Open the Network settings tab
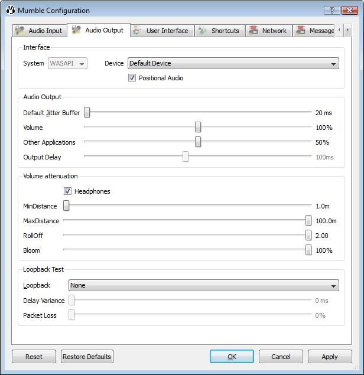 tap(268, 31)
